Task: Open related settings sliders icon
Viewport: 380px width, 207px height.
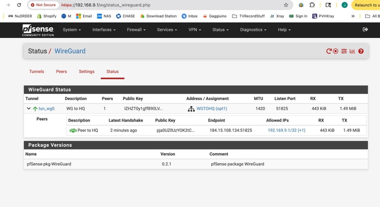Action: coord(344,51)
